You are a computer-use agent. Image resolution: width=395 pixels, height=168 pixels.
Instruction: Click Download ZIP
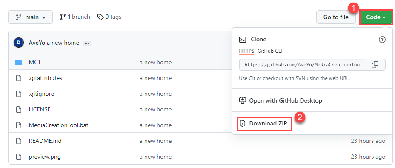[x=264, y=123]
